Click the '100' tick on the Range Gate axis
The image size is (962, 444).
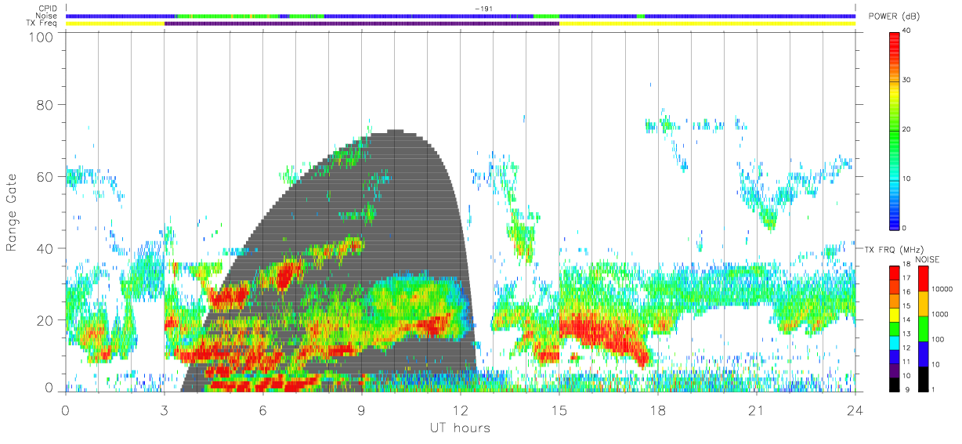pos(40,37)
